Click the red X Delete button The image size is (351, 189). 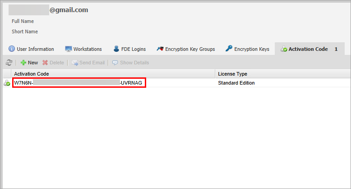53,63
